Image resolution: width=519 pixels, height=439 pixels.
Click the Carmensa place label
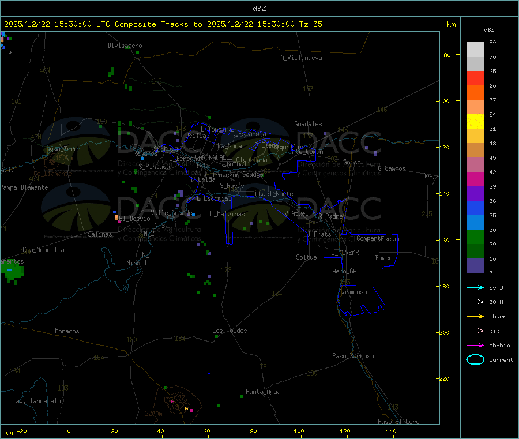[353, 292]
